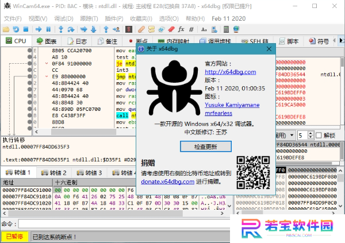Find intermodular calls icon
Viewport: 345px width, 243px height.
[214, 29]
